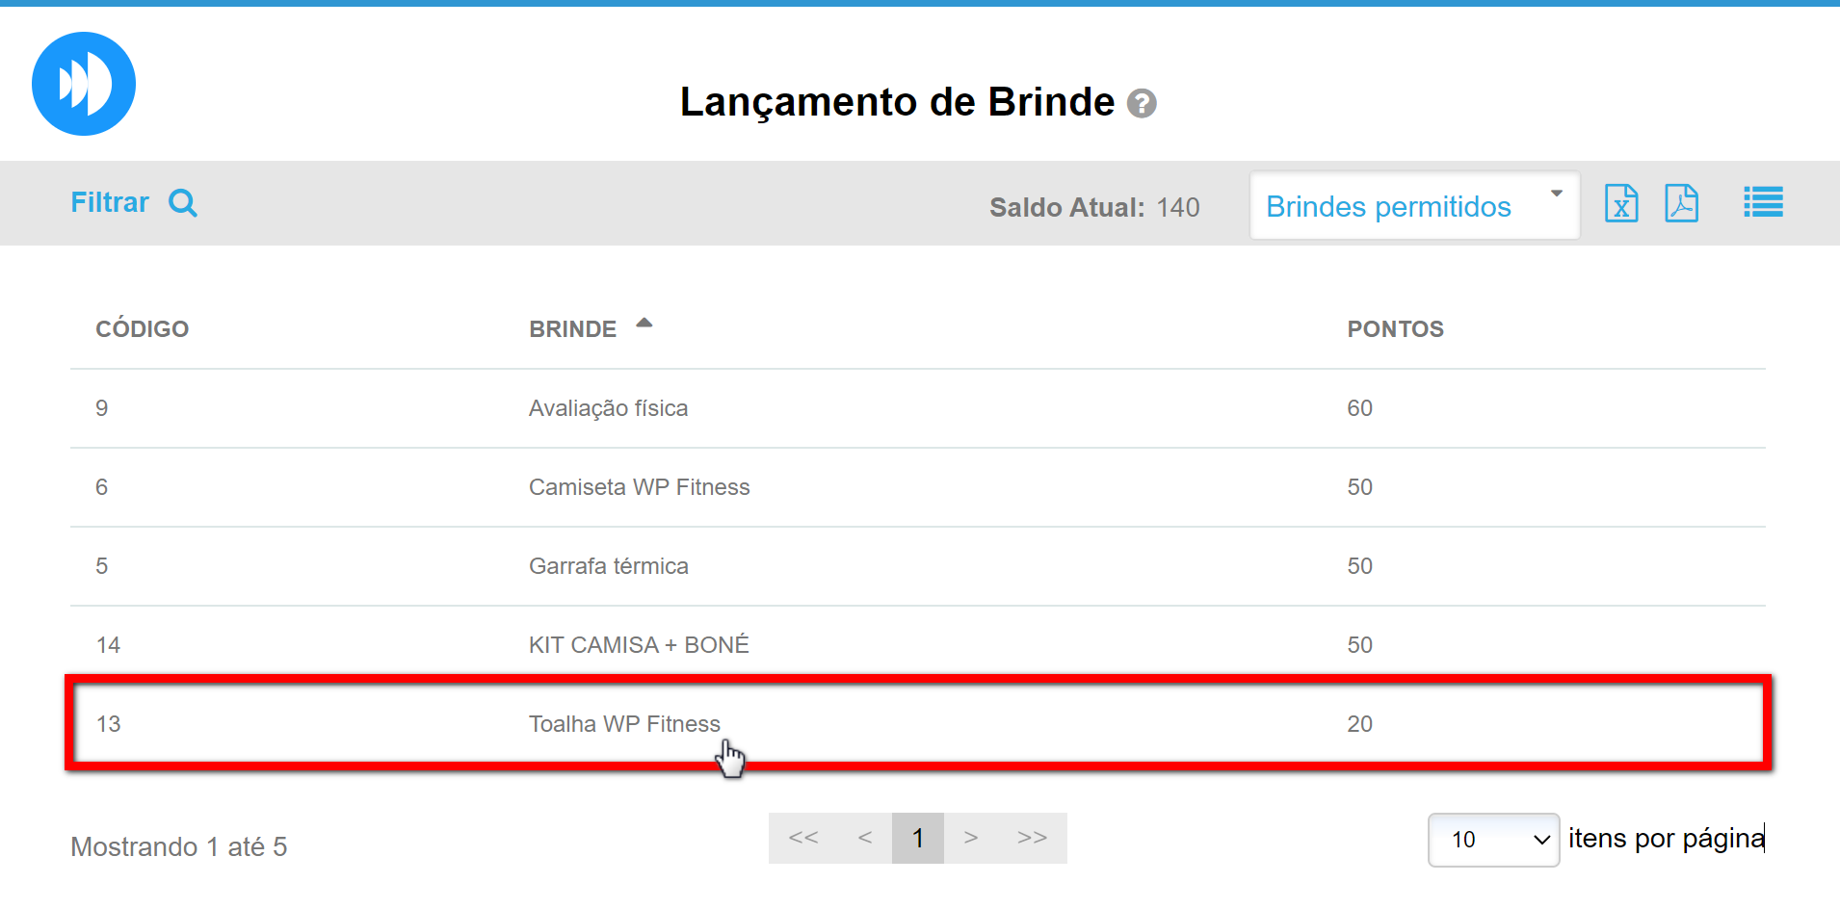The width and height of the screenshot is (1840, 909).
Task: Go to the next page
Action: [971, 838]
